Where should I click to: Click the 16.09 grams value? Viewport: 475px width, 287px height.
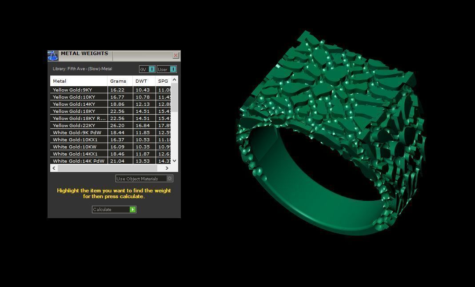pyautogui.click(x=117, y=147)
